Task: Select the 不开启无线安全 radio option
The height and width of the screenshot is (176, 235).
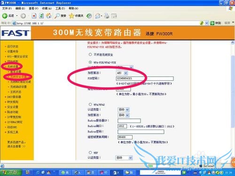Action: [90, 54]
